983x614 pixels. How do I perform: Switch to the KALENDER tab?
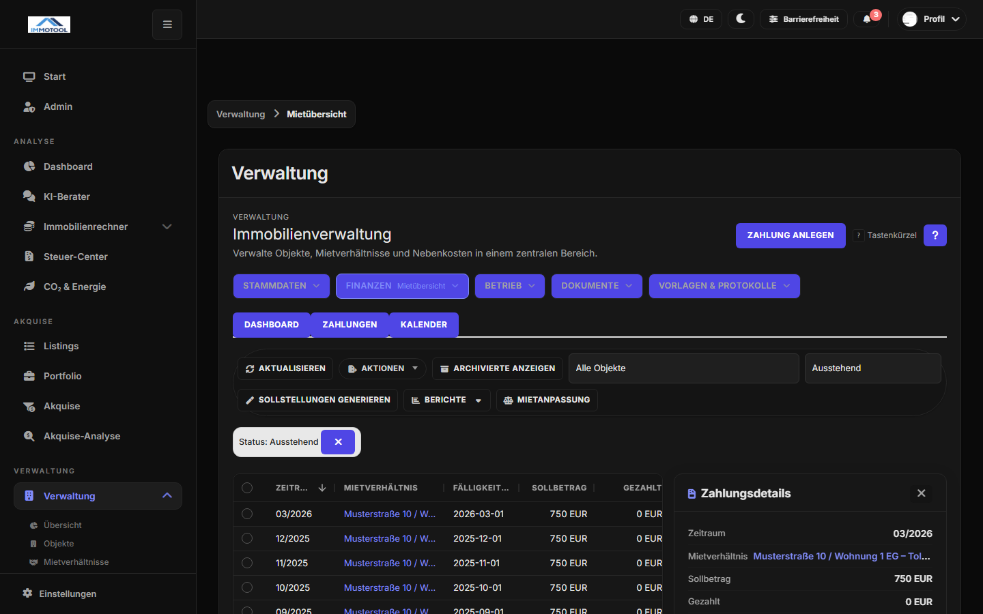pyautogui.click(x=423, y=325)
